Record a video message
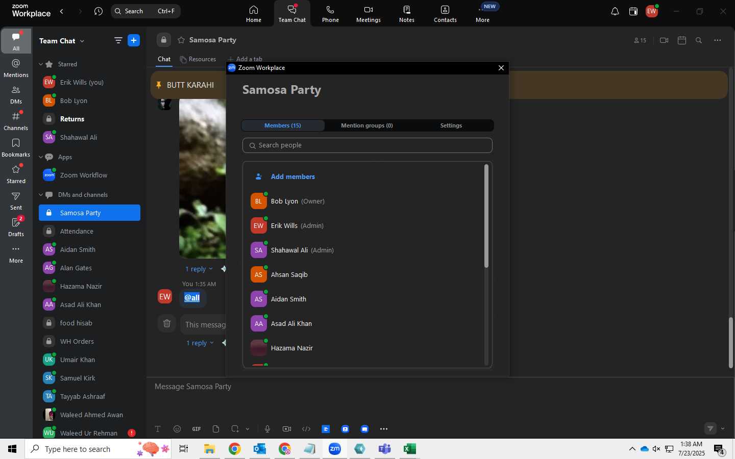The height and width of the screenshot is (459, 735). pos(287,429)
